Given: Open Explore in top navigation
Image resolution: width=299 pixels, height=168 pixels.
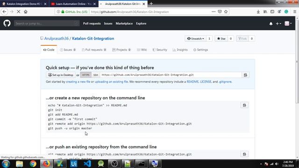Looking at the screenshot, I should 141,23.
